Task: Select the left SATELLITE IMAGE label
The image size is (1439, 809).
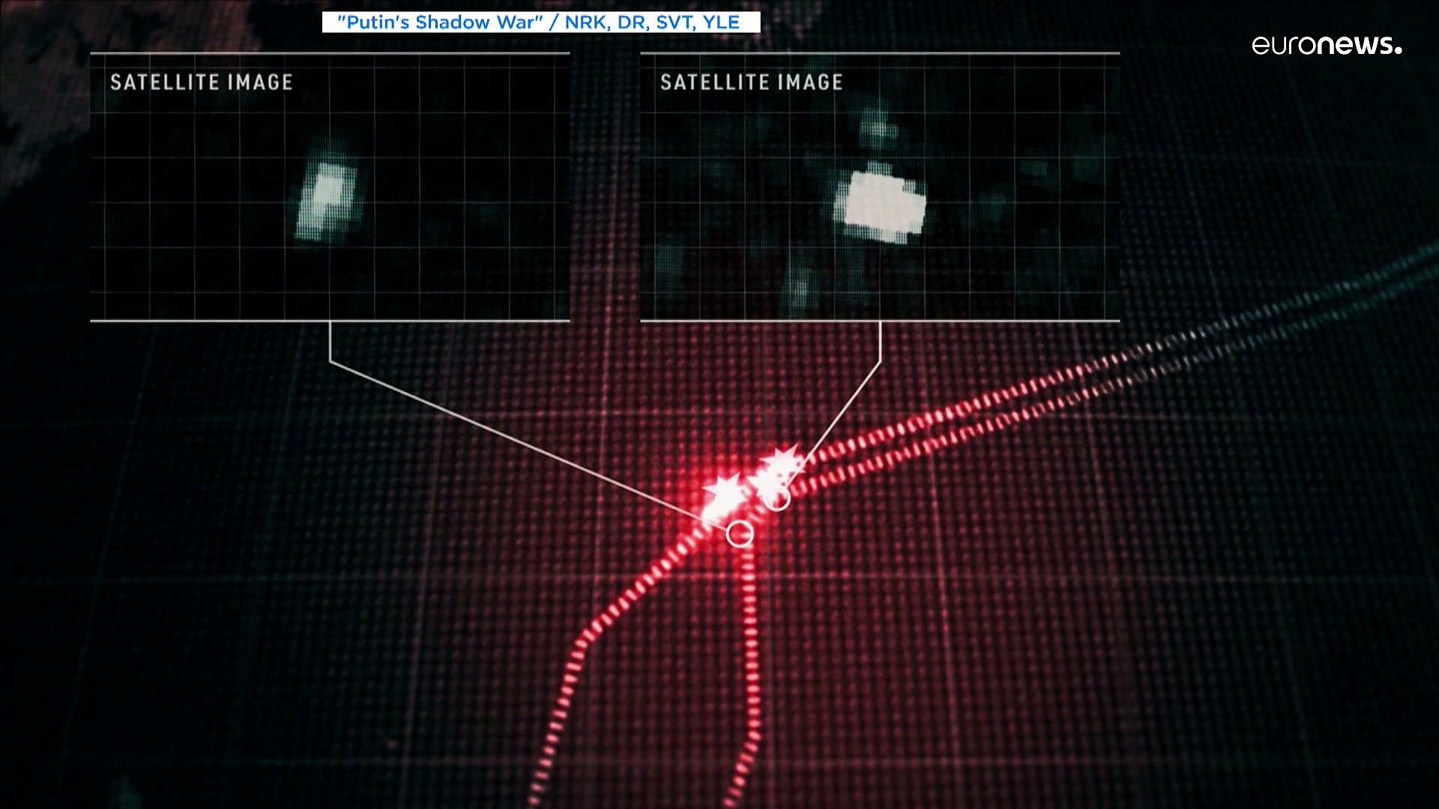Action: [x=201, y=82]
